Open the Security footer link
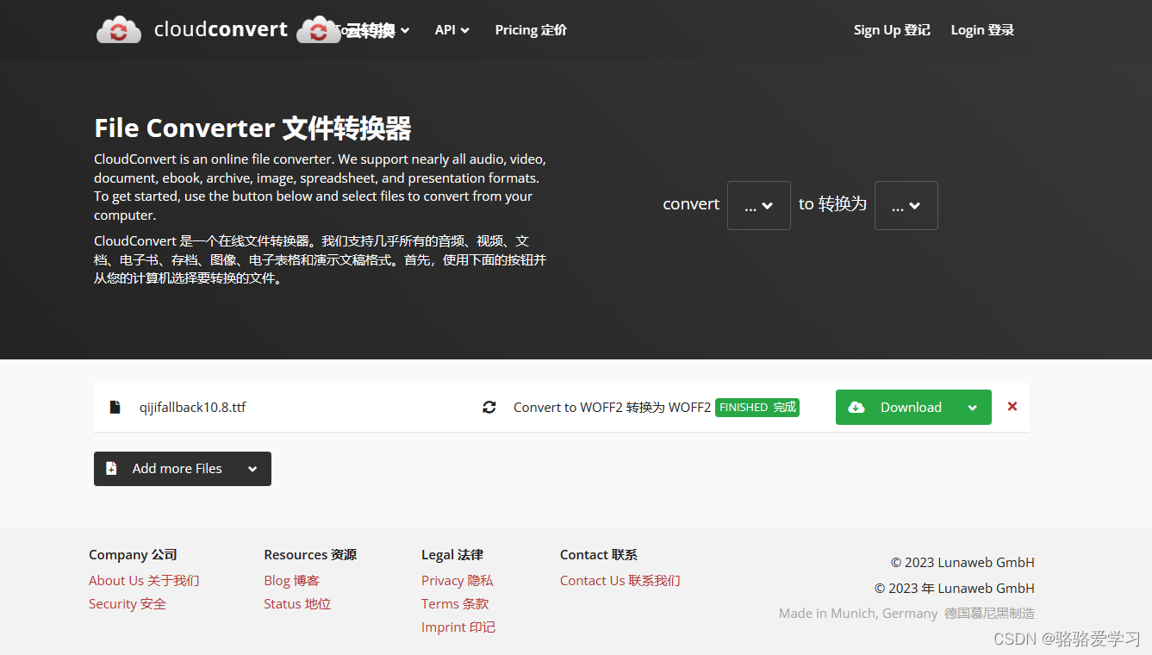The height and width of the screenshot is (655, 1152). click(x=128, y=604)
